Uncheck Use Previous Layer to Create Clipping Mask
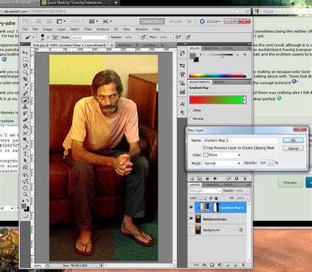 click(x=205, y=148)
